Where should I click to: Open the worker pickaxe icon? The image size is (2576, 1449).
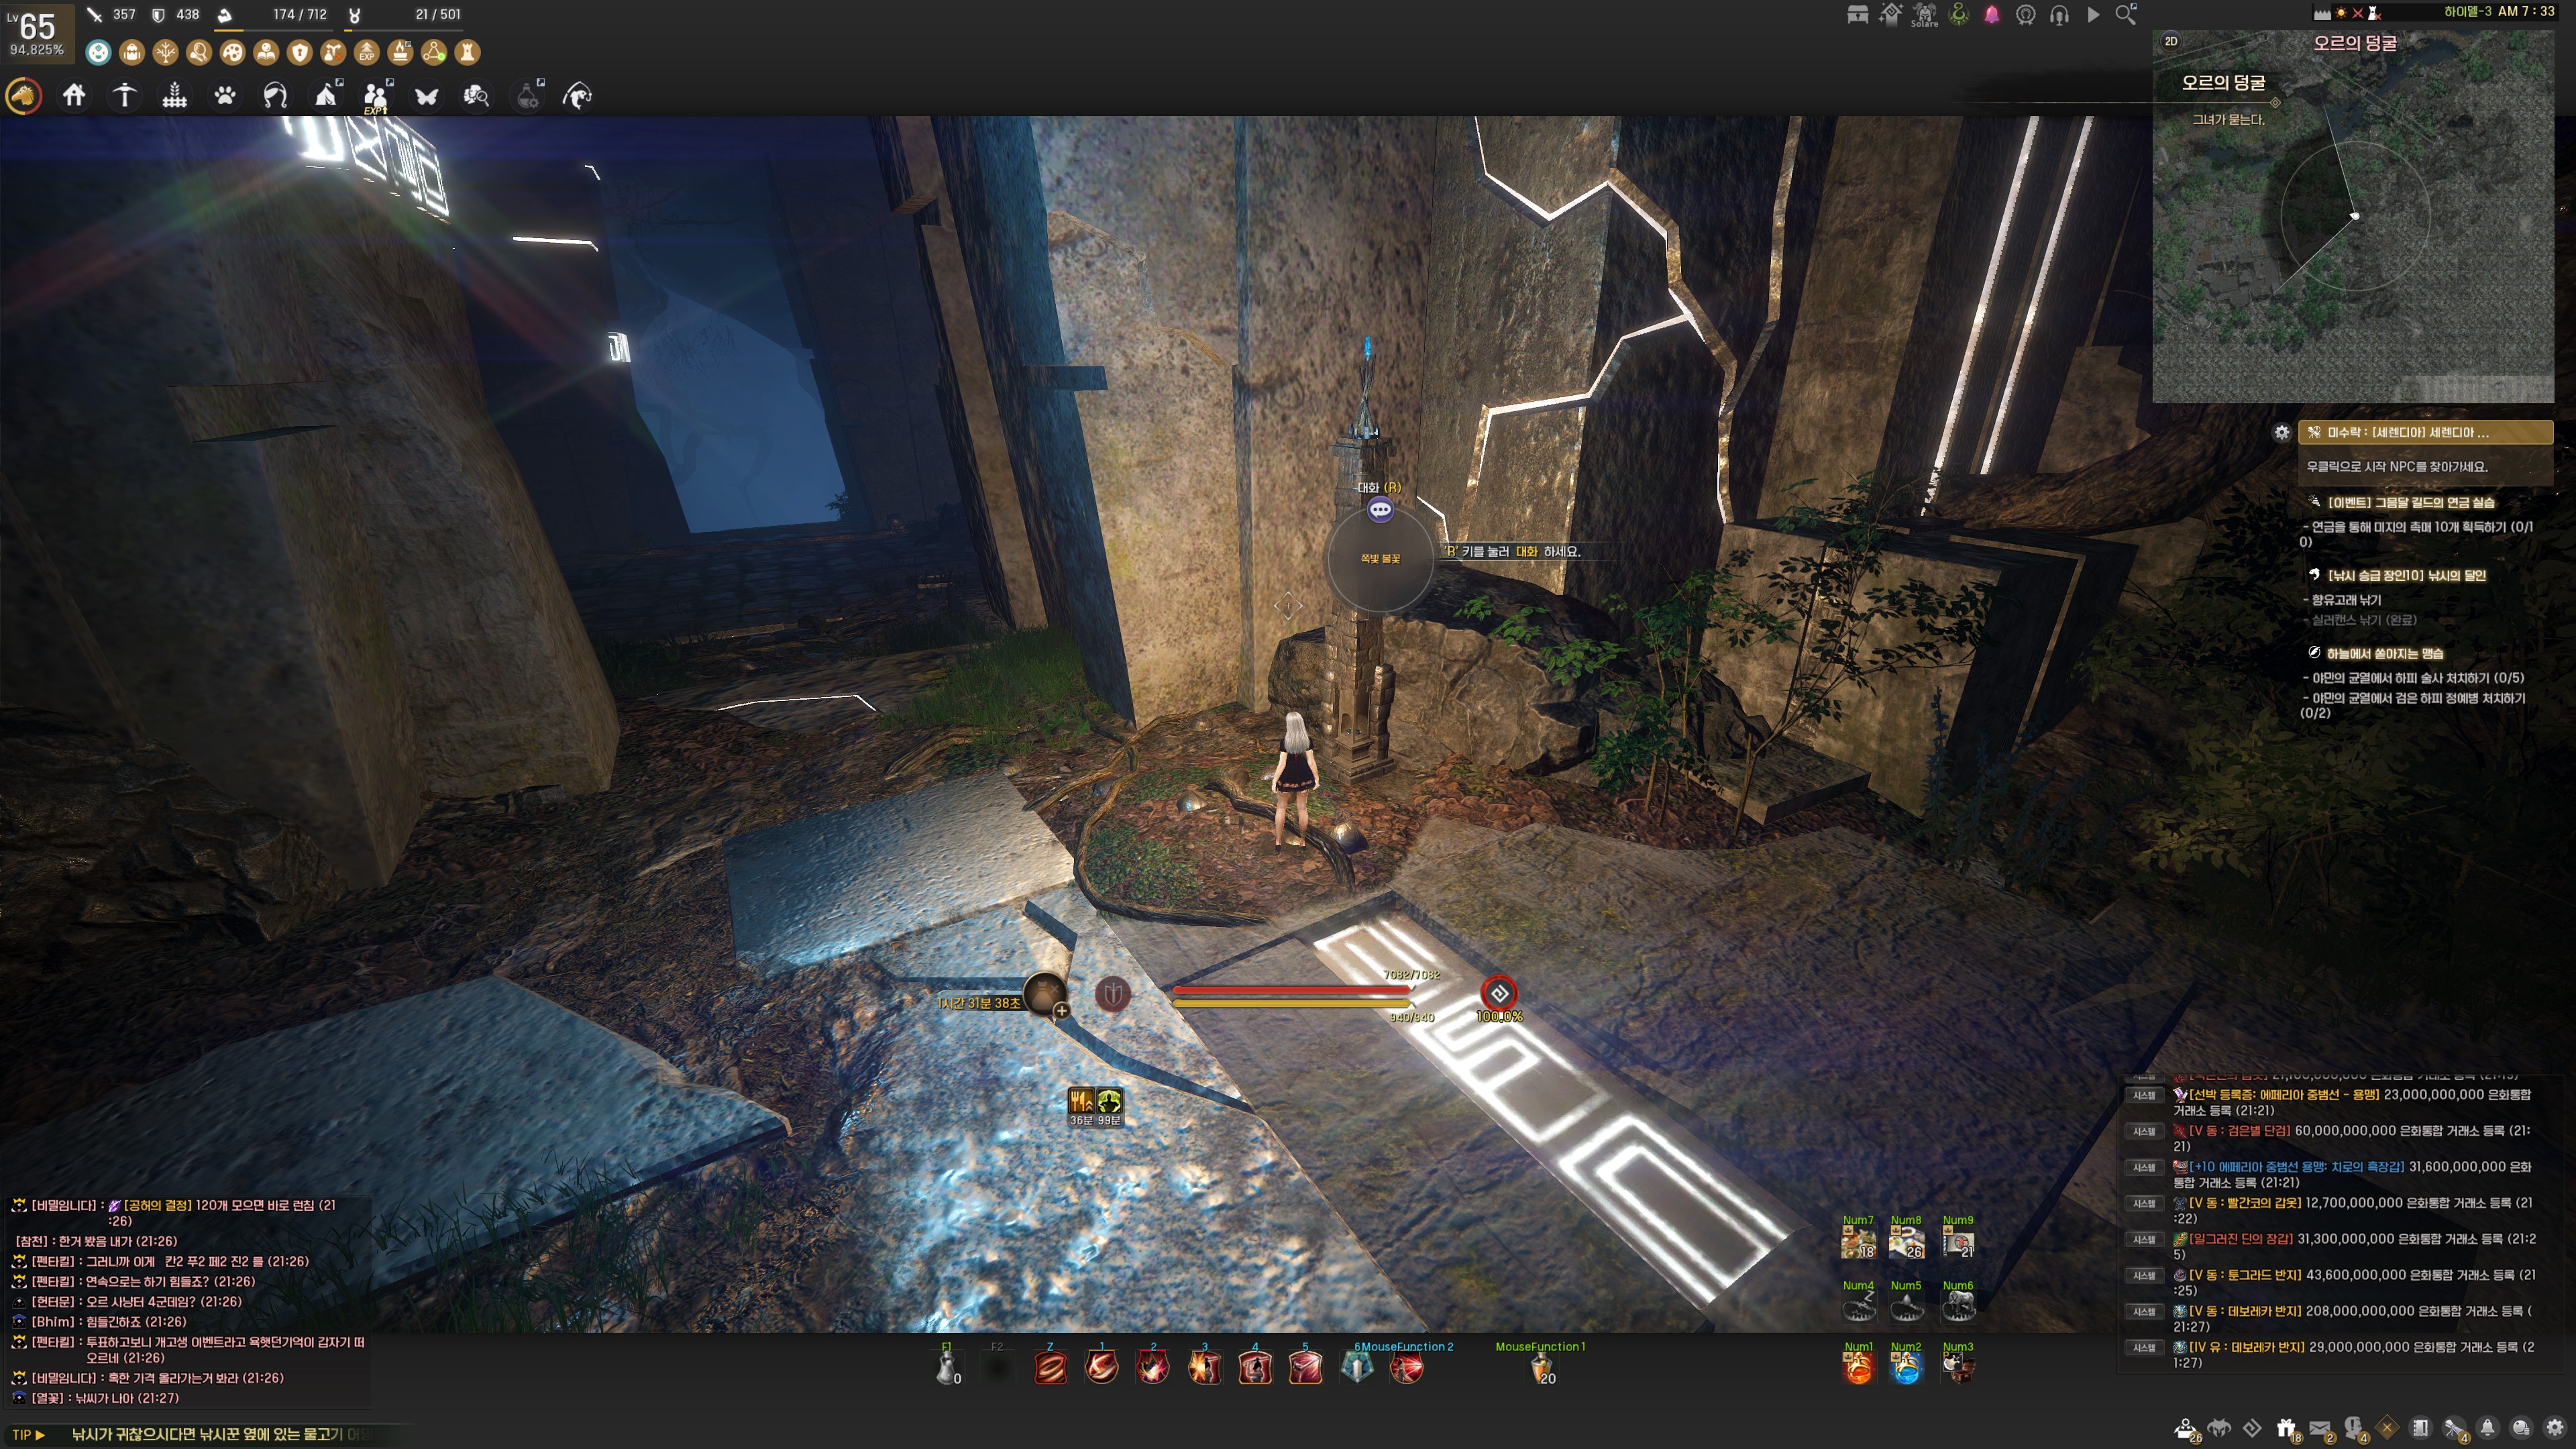(124, 96)
